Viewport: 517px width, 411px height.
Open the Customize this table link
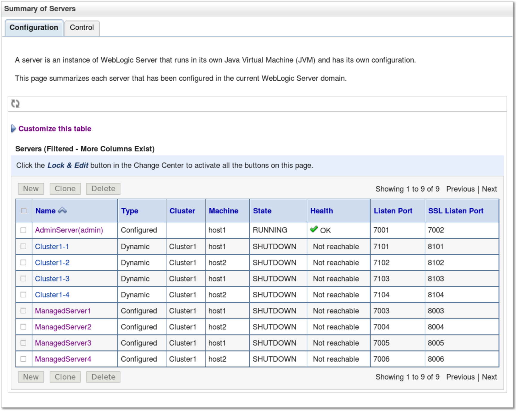(x=55, y=129)
